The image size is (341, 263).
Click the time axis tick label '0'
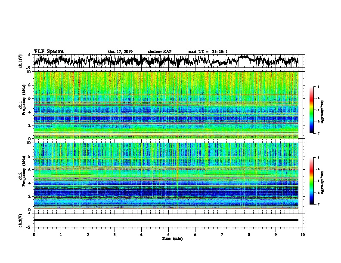point(34,235)
